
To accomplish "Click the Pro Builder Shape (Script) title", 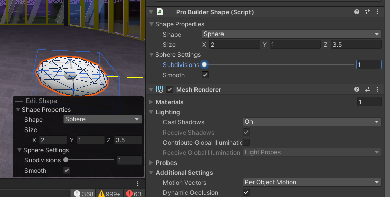I will [215, 12].
